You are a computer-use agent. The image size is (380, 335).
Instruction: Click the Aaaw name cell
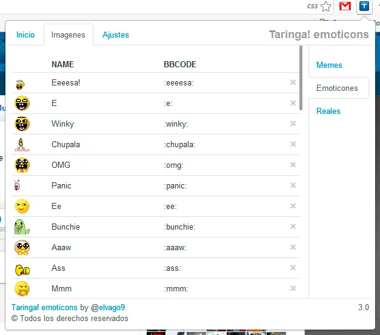click(61, 248)
